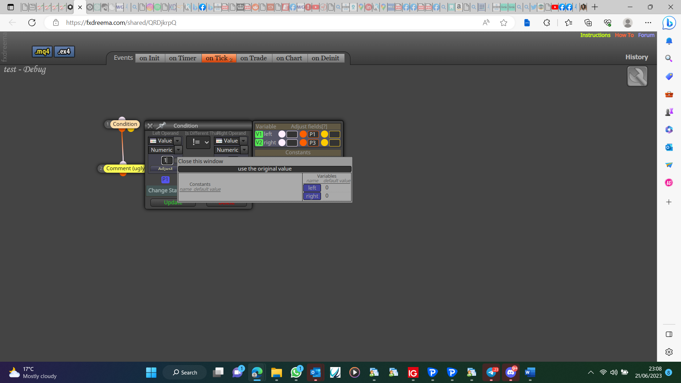Download the .ex4 compiled file
Screen dimensions: 681x383
64,51
